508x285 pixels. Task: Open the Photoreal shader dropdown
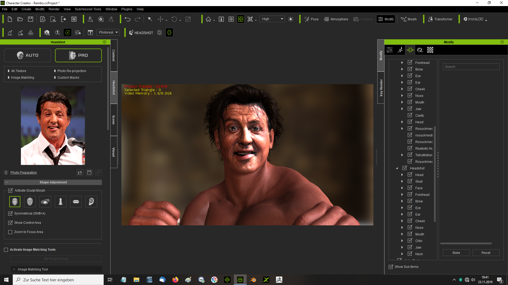[108, 32]
